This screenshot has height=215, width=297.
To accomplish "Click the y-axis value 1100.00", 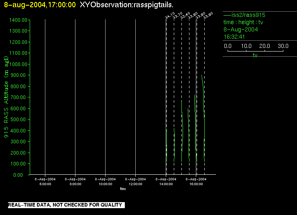I will (x=18, y=53).
